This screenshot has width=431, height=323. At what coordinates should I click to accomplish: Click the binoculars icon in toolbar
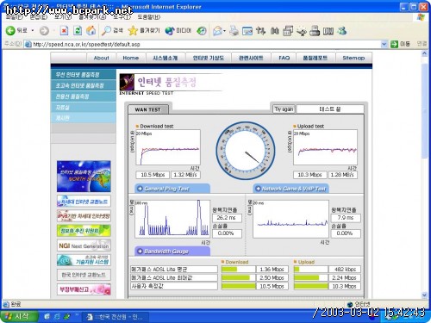275,31
